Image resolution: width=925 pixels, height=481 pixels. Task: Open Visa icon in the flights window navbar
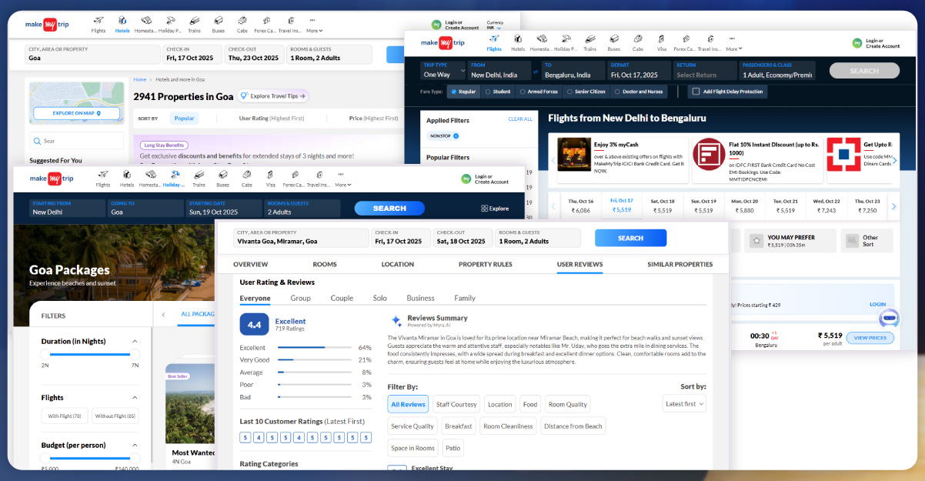[x=661, y=42]
